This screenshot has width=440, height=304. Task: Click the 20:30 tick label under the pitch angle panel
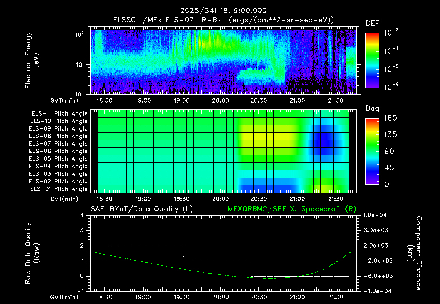[258, 199]
